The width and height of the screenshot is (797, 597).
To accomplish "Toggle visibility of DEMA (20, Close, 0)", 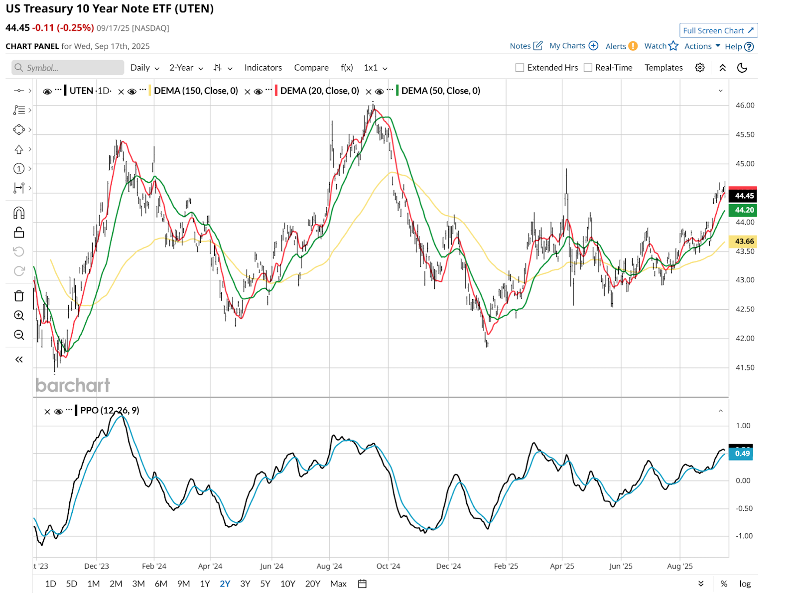I will click(258, 92).
